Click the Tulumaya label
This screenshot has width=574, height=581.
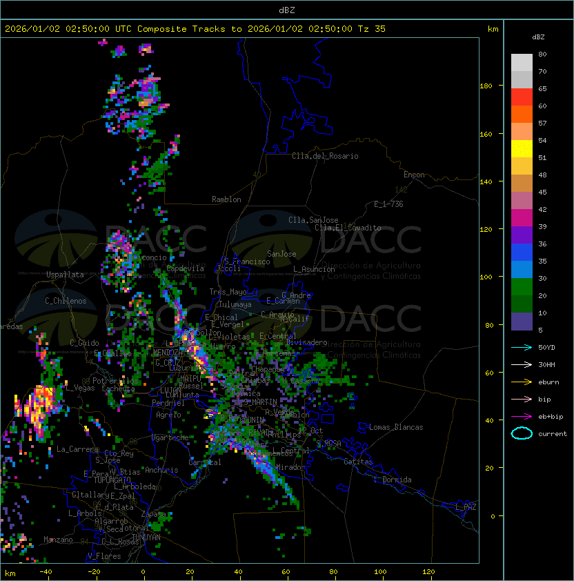tap(235, 304)
